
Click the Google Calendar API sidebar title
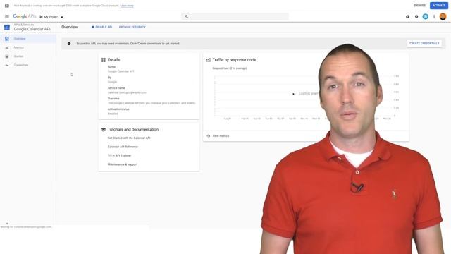(x=32, y=29)
